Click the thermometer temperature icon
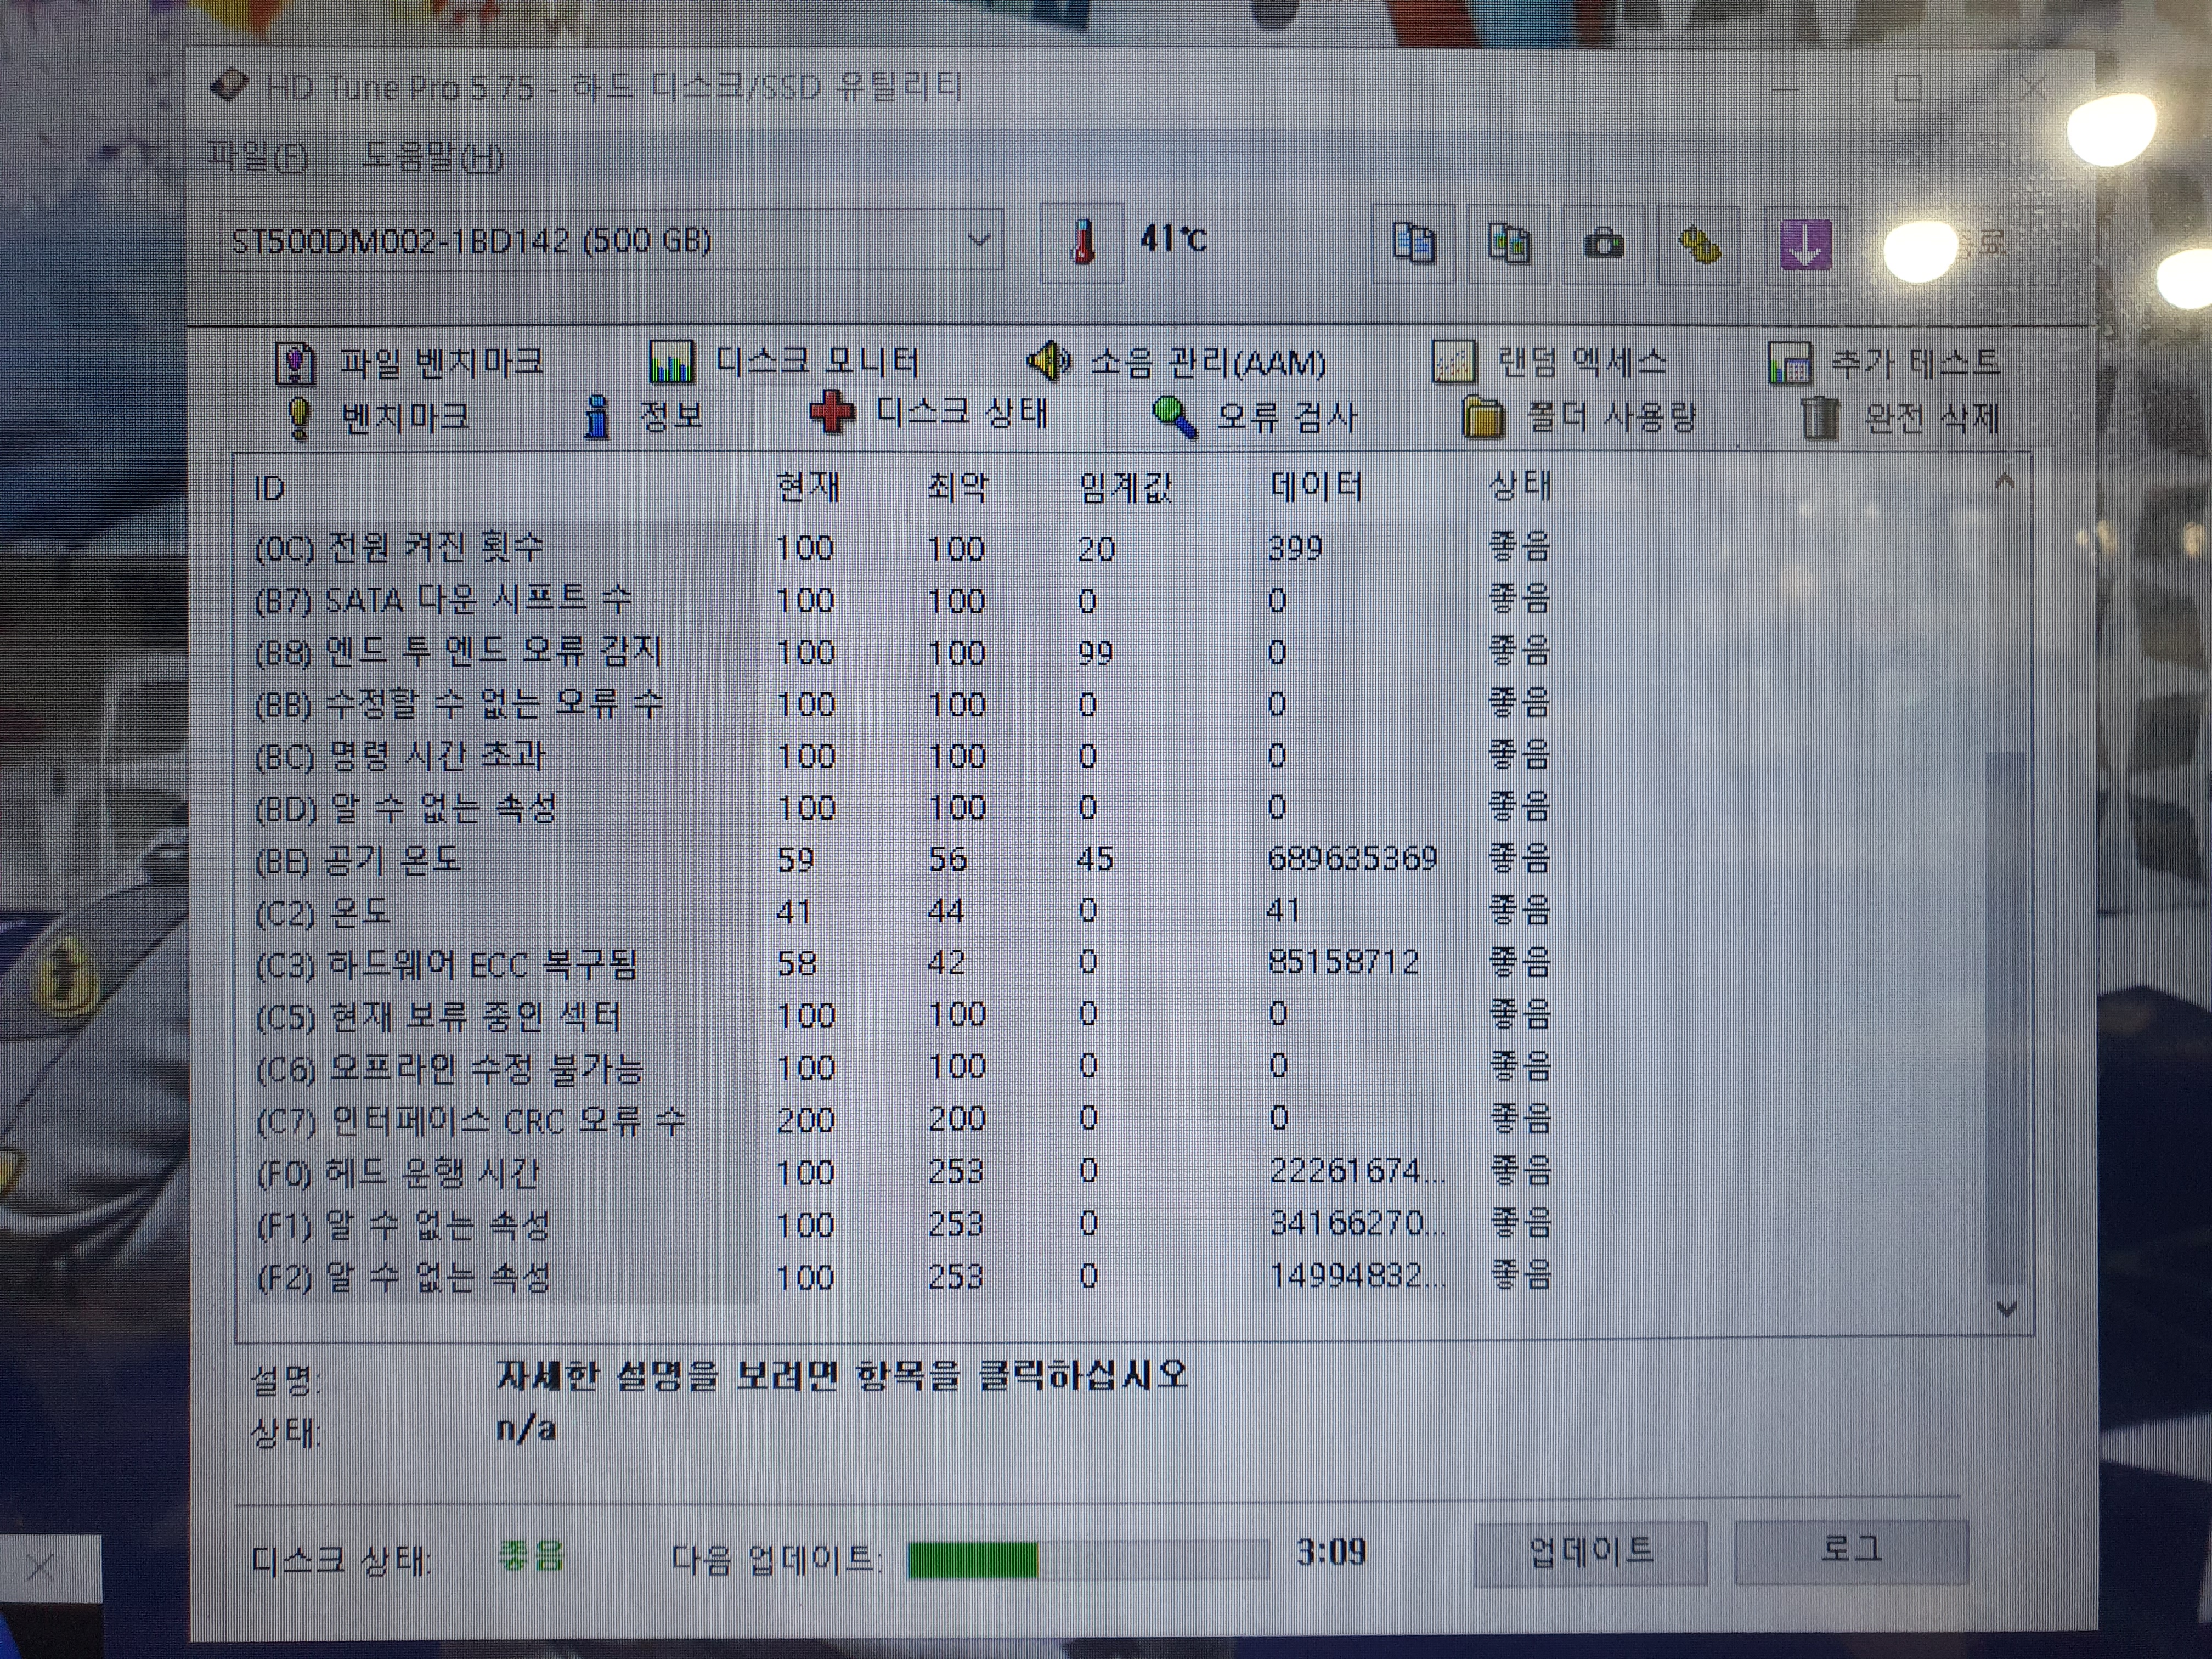The height and width of the screenshot is (1659, 2212). click(x=1082, y=243)
